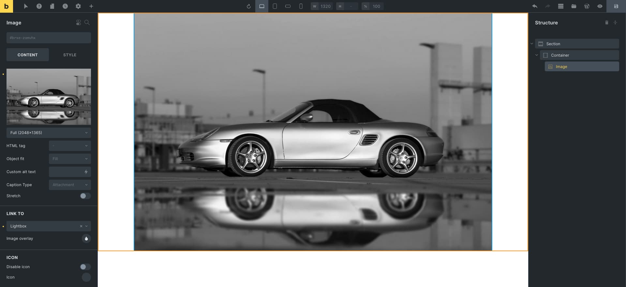Toggle the Disable icon switch
Image resolution: width=626 pixels, height=287 pixels.
click(85, 267)
